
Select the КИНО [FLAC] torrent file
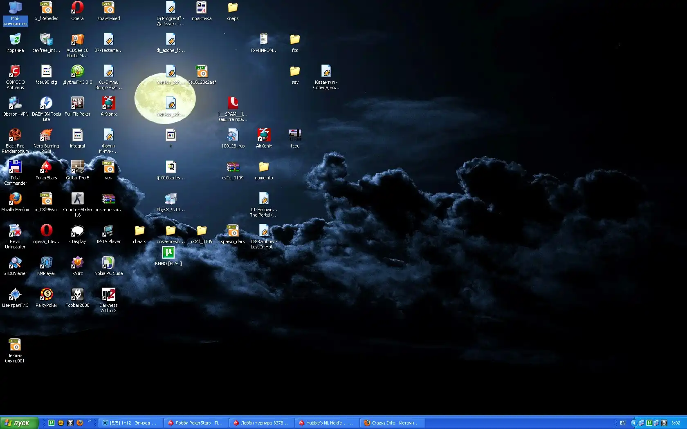click(168, 253)
